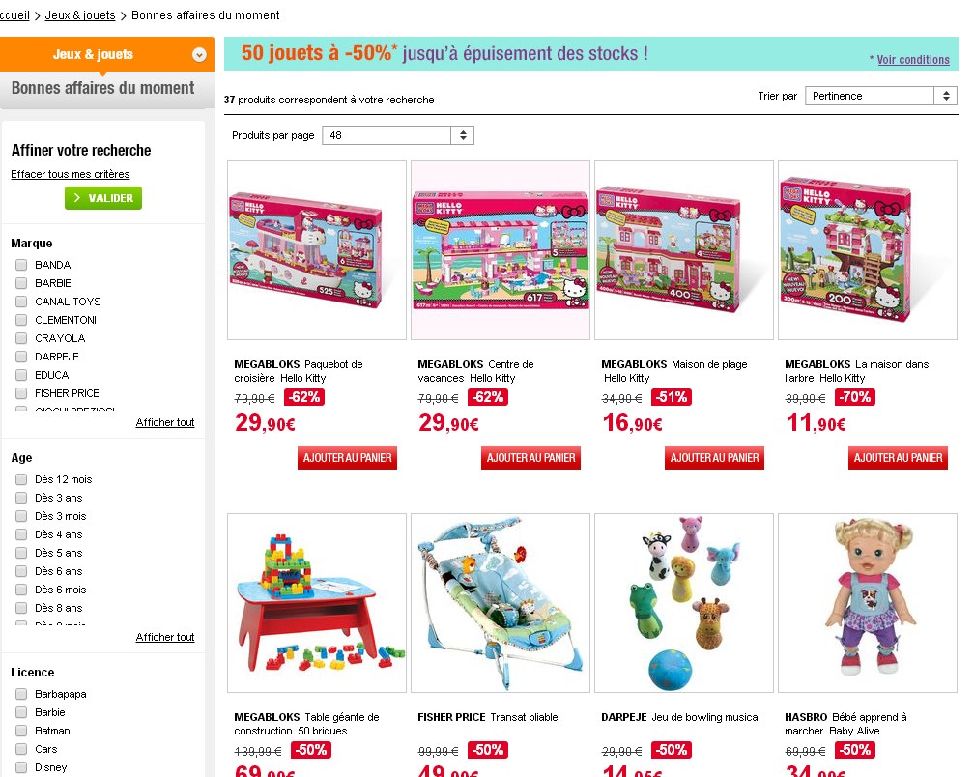View La maison dans l'arbre product image
974x777 pixels.
(867, 250)
